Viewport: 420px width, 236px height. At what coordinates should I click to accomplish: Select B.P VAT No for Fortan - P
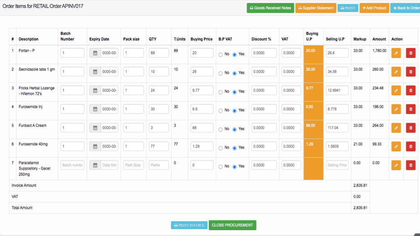tap(221, 55)
